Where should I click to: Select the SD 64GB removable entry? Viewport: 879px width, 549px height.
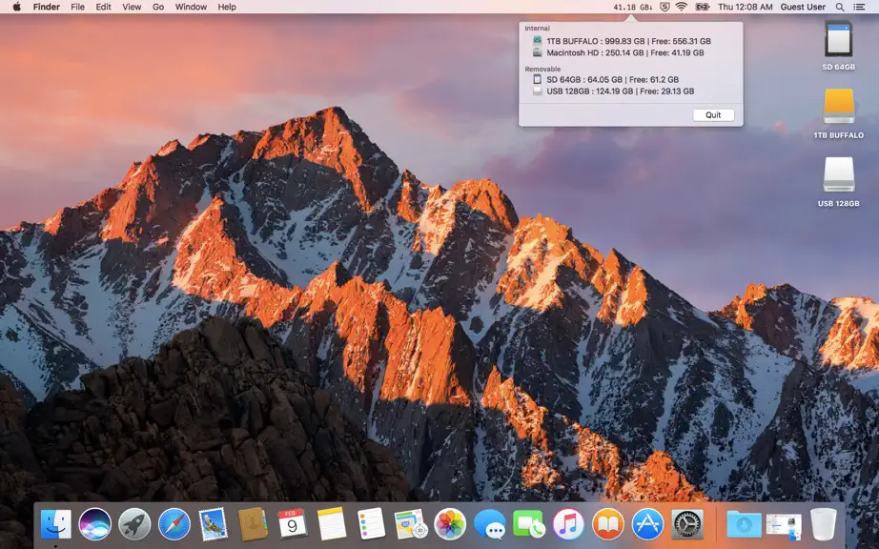point(605,79)
